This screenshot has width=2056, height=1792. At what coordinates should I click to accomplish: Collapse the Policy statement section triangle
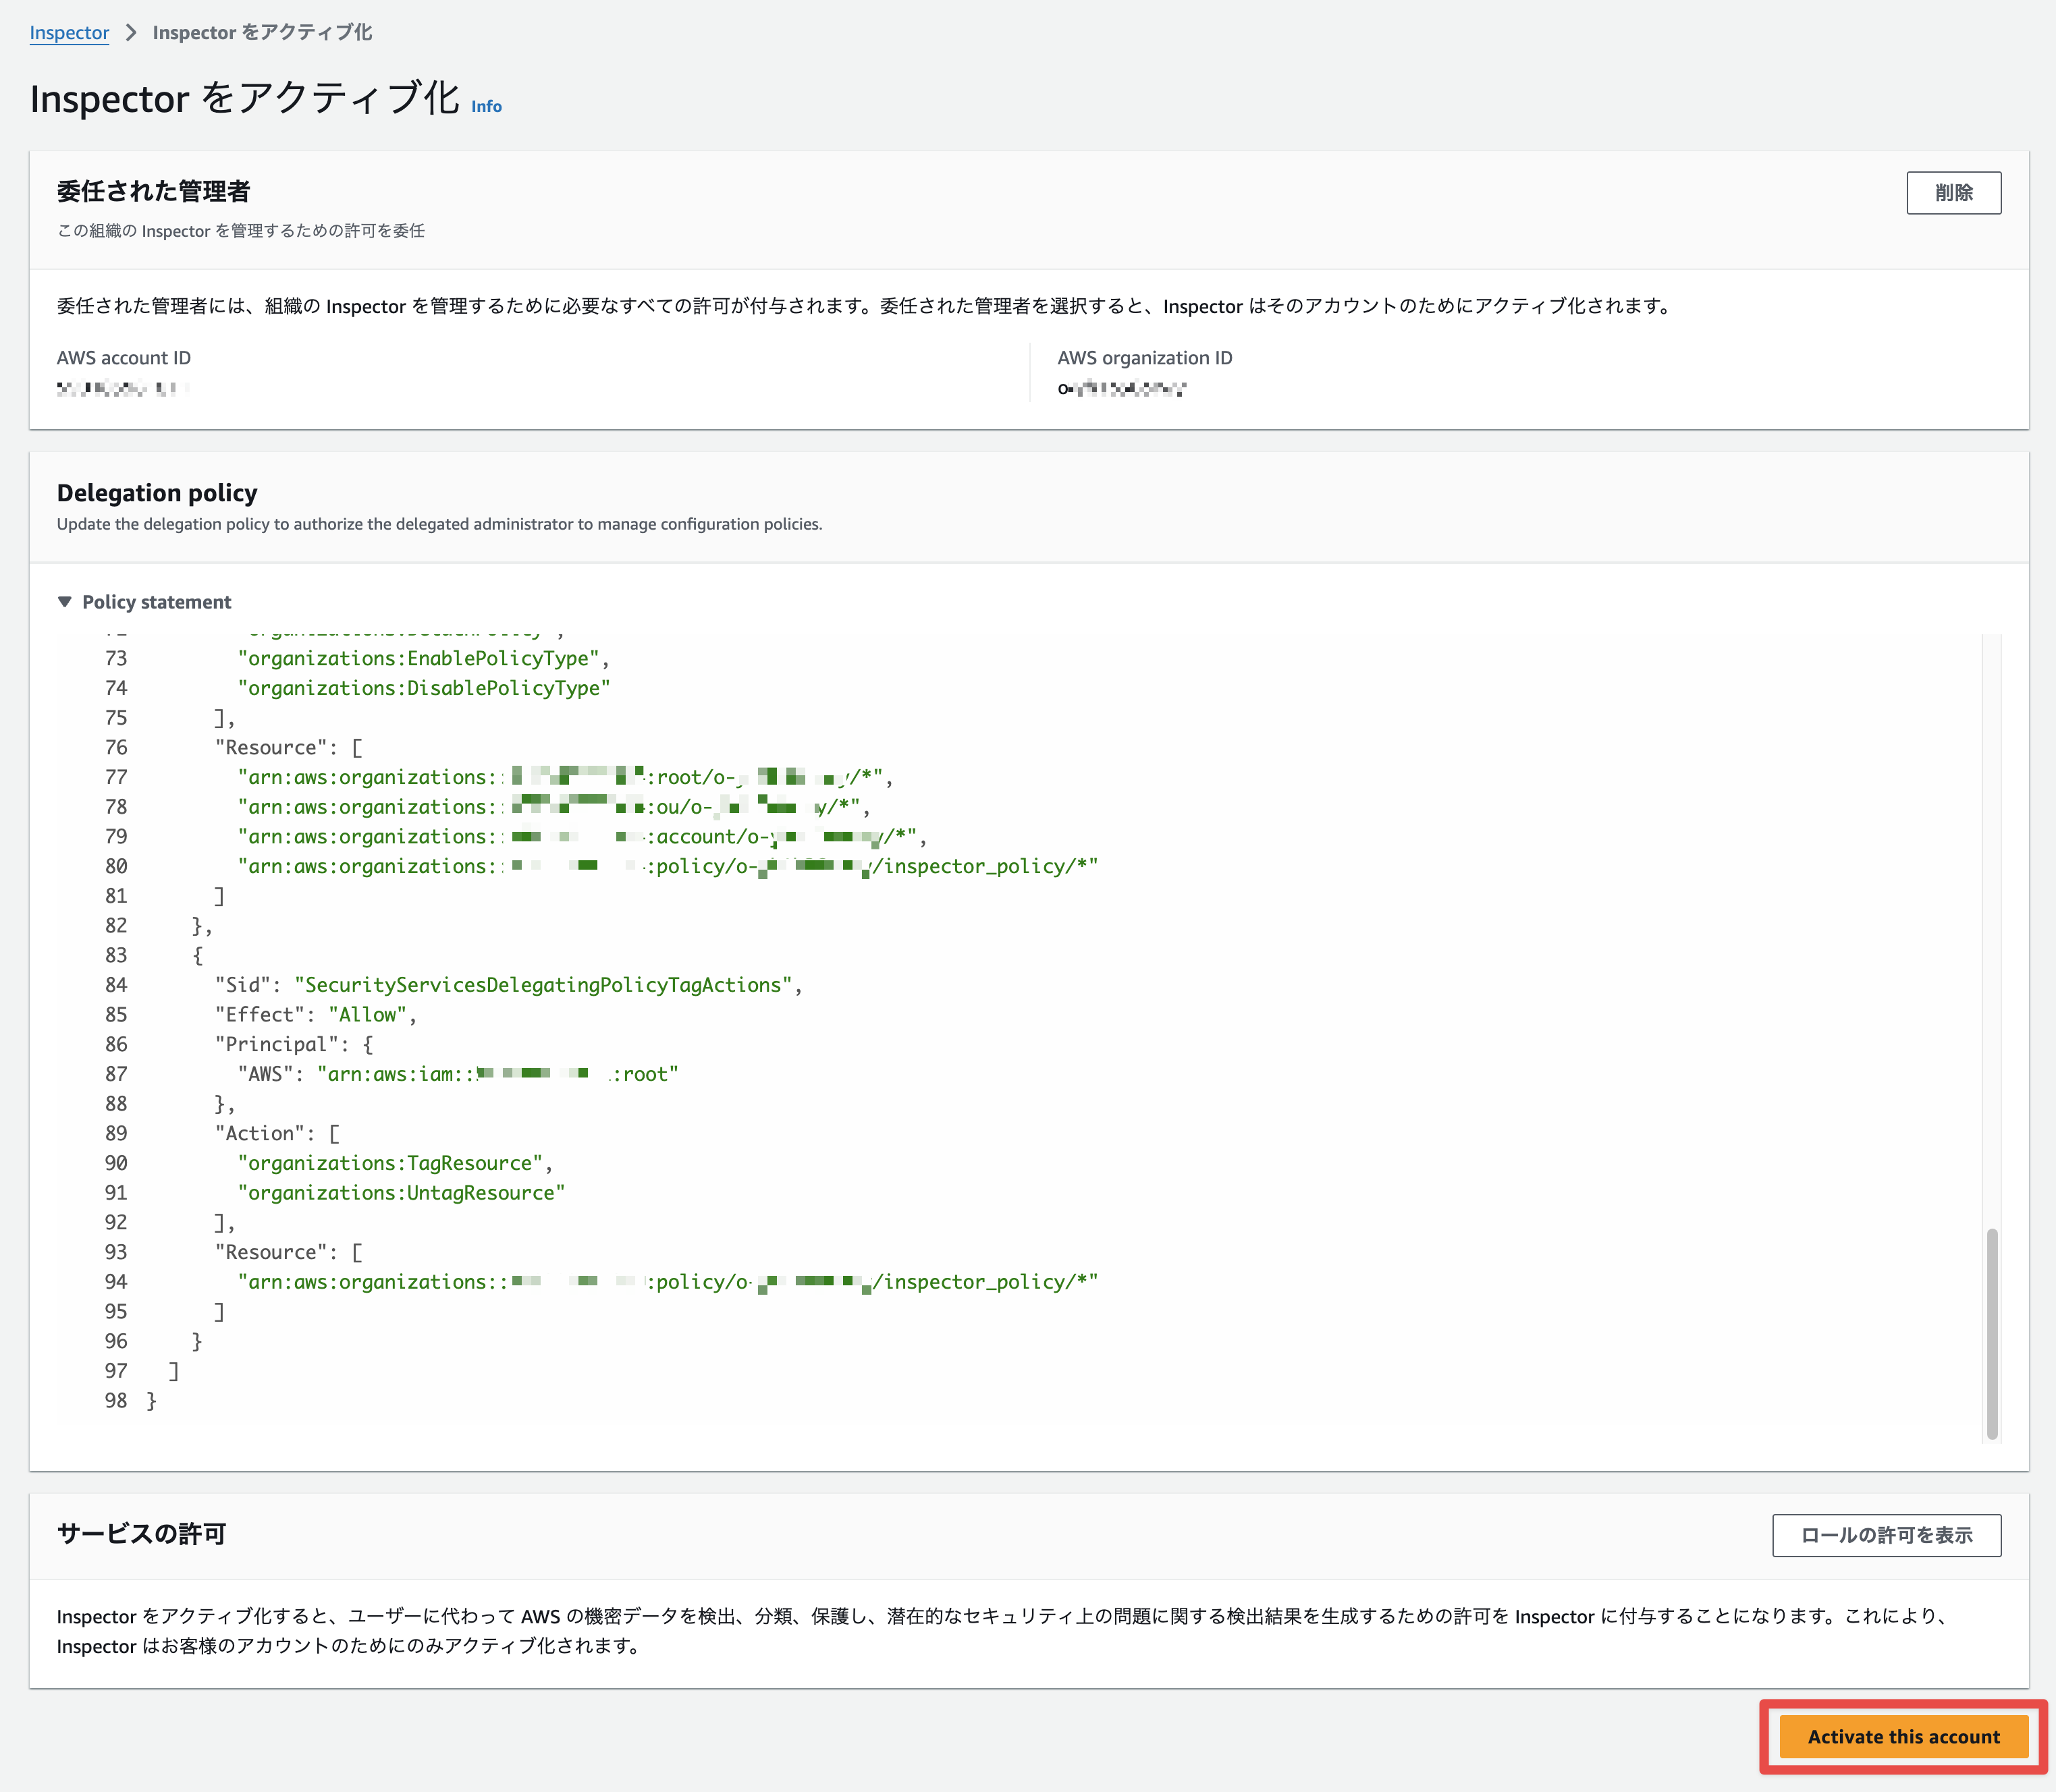[x=65, y=602]
